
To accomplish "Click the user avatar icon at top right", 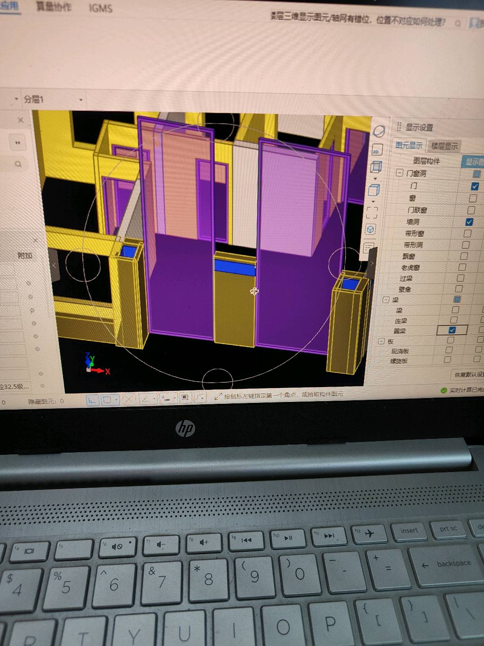I will coord(474,23).
